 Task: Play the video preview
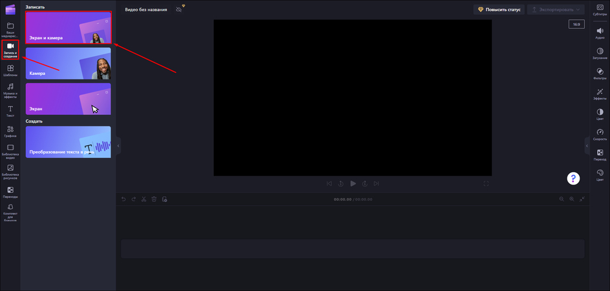[353, 184]
